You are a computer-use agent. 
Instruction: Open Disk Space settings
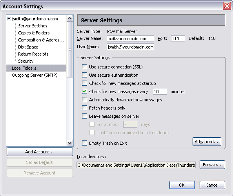point(28,47)
